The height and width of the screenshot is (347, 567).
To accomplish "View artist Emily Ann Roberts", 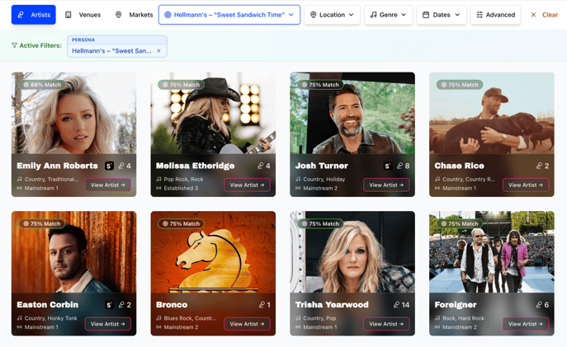I will pyautogui.click(x=108, y=185).
